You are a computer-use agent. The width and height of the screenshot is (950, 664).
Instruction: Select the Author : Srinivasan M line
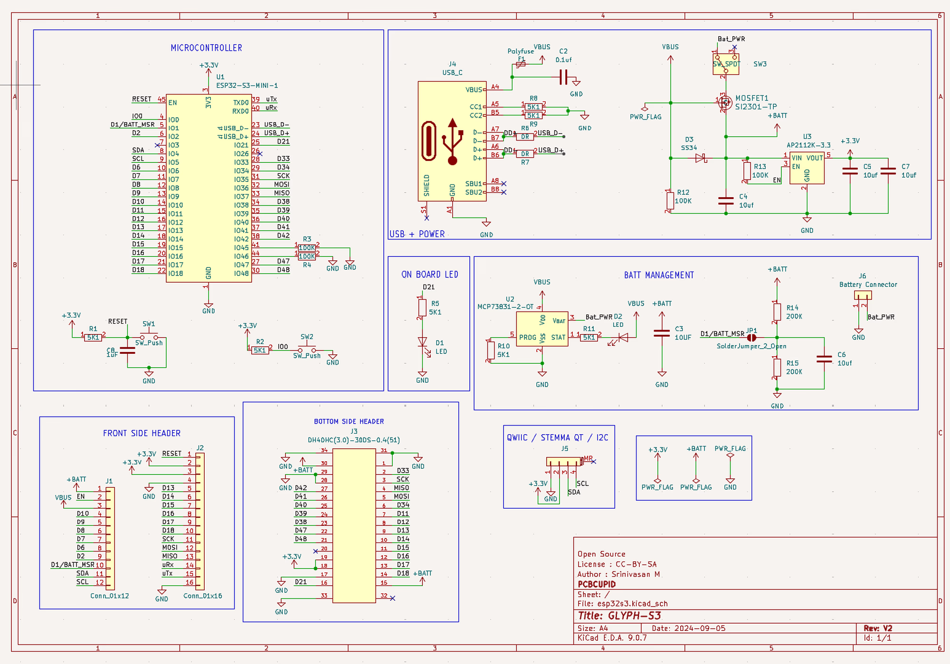click(618, 574)
